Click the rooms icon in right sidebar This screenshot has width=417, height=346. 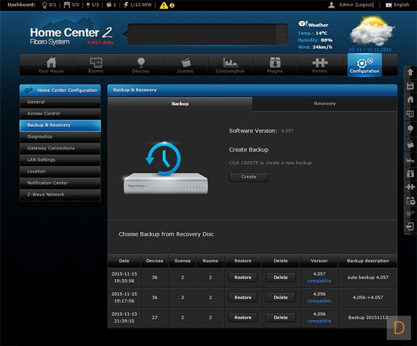(x=410, y=114)
